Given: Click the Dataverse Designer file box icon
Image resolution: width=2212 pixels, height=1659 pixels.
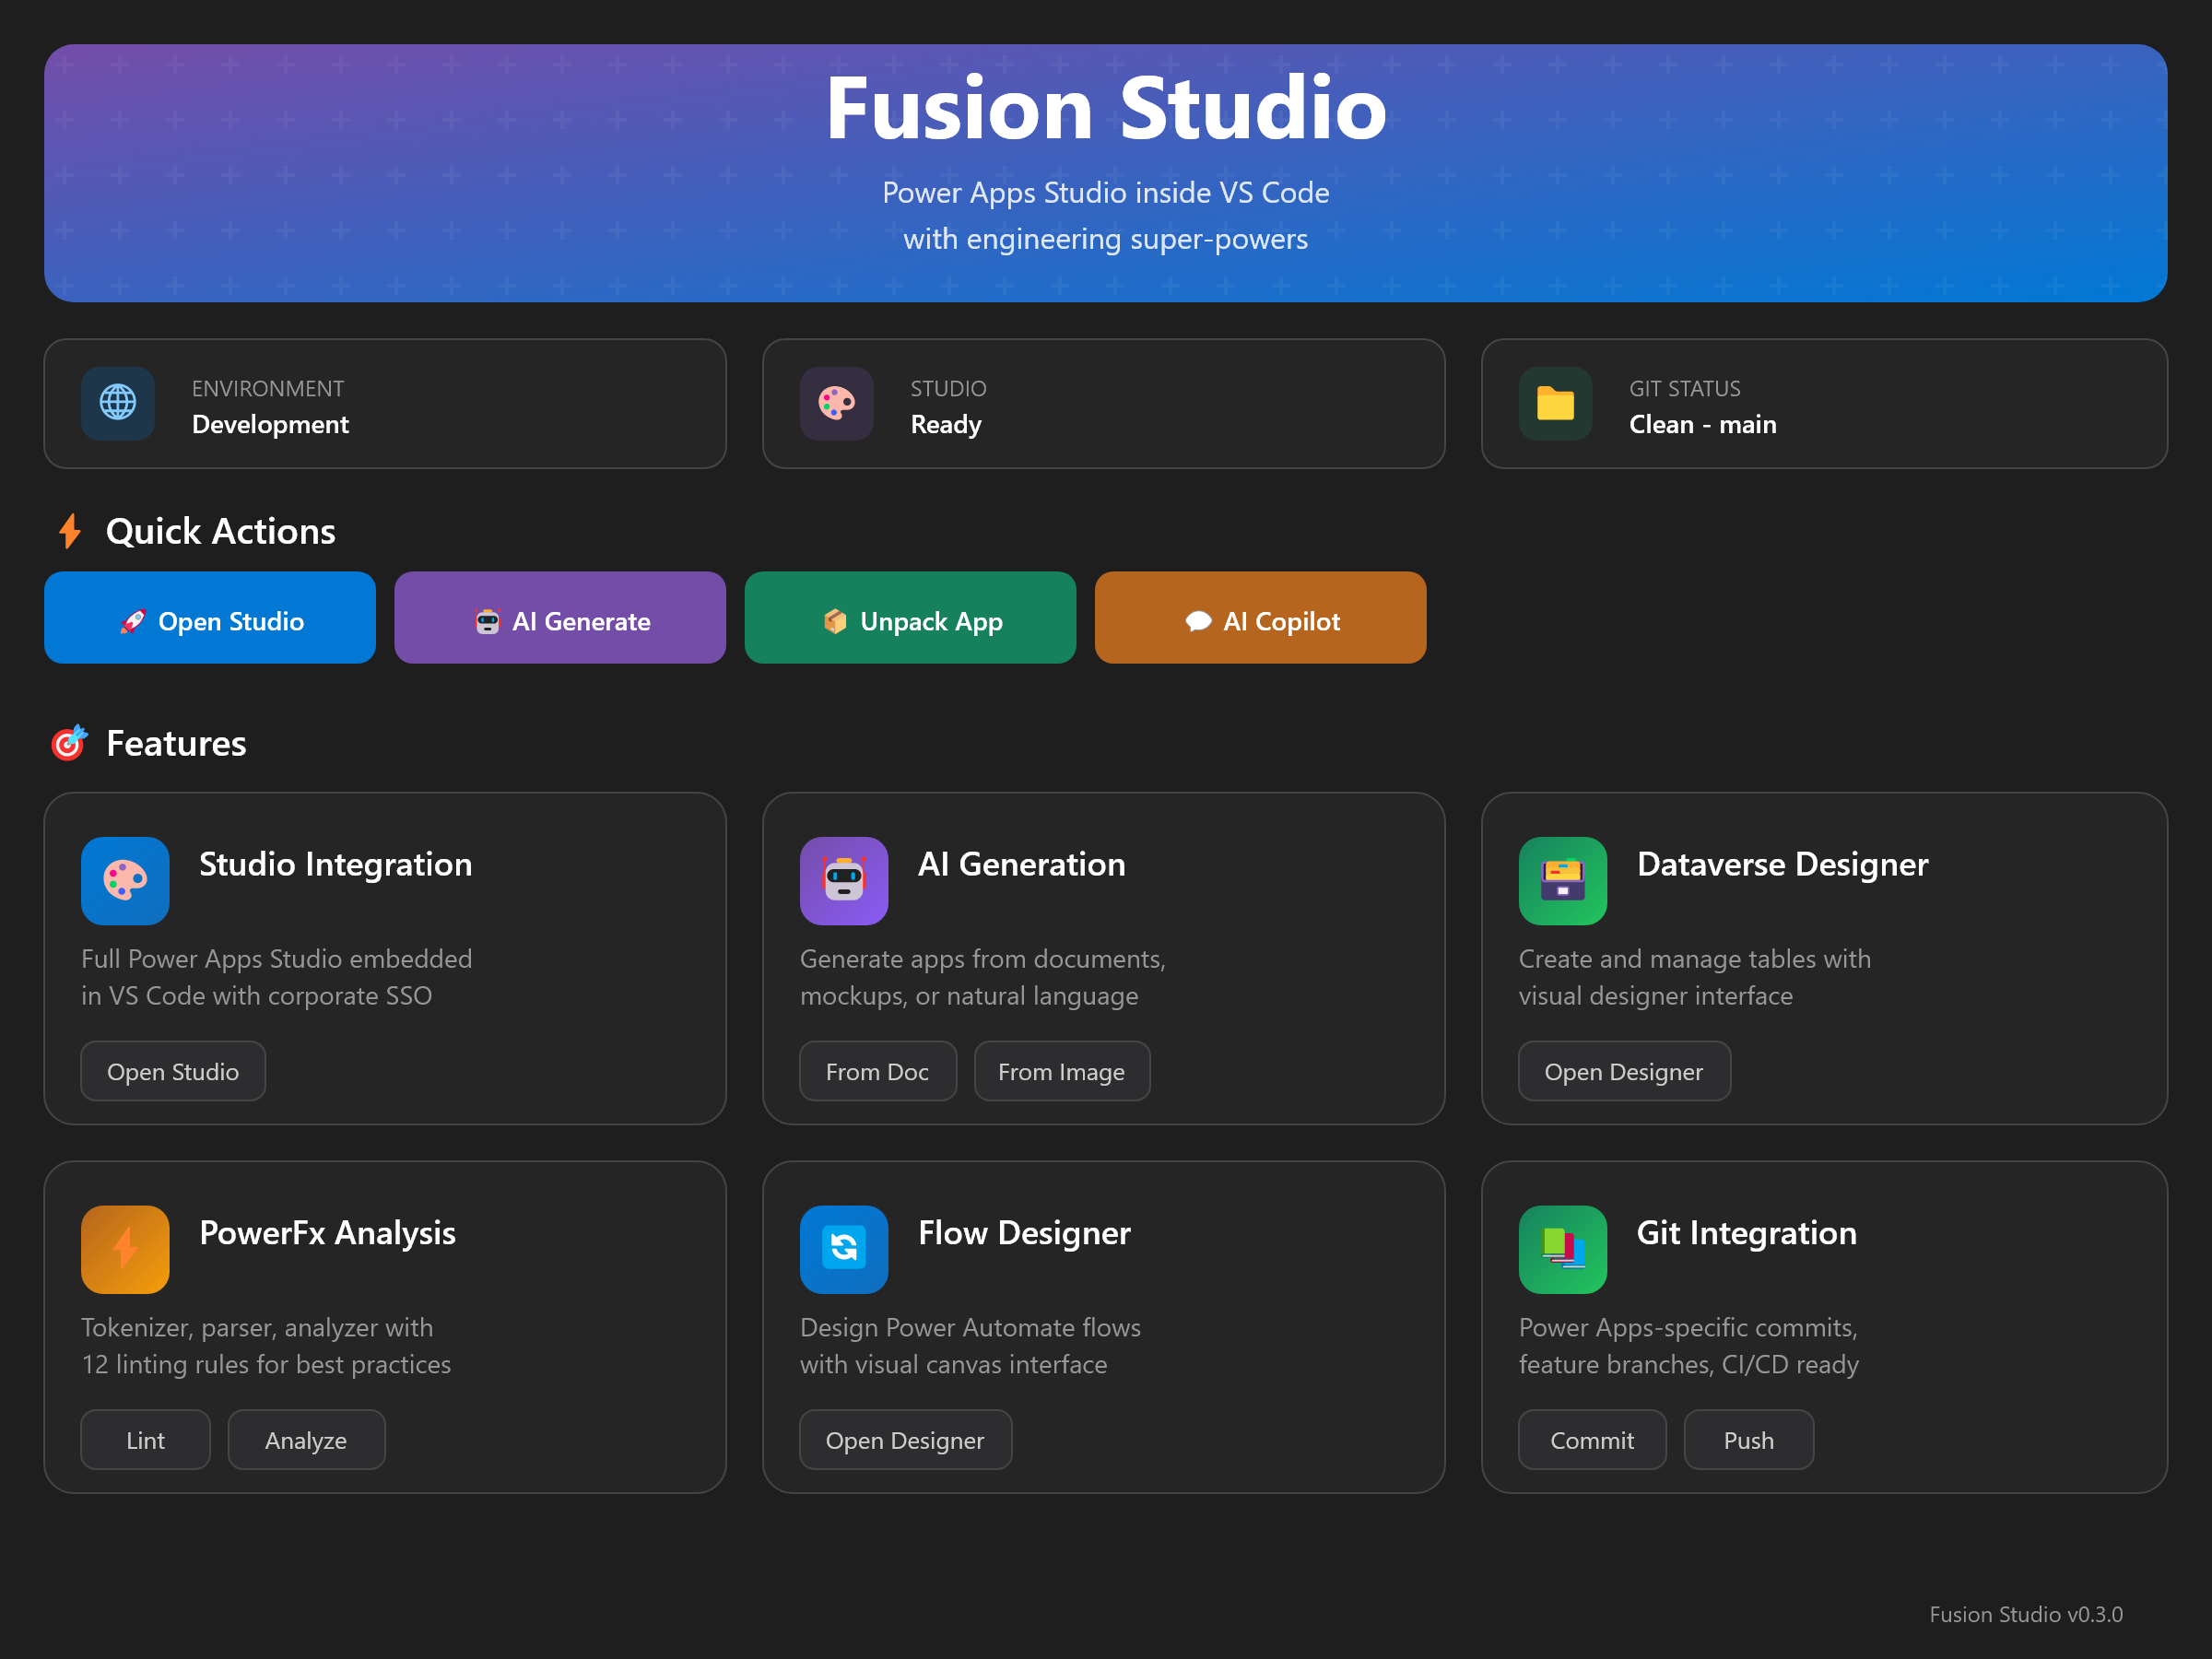Looking at the screenshot, I should tap(1562, 880).
